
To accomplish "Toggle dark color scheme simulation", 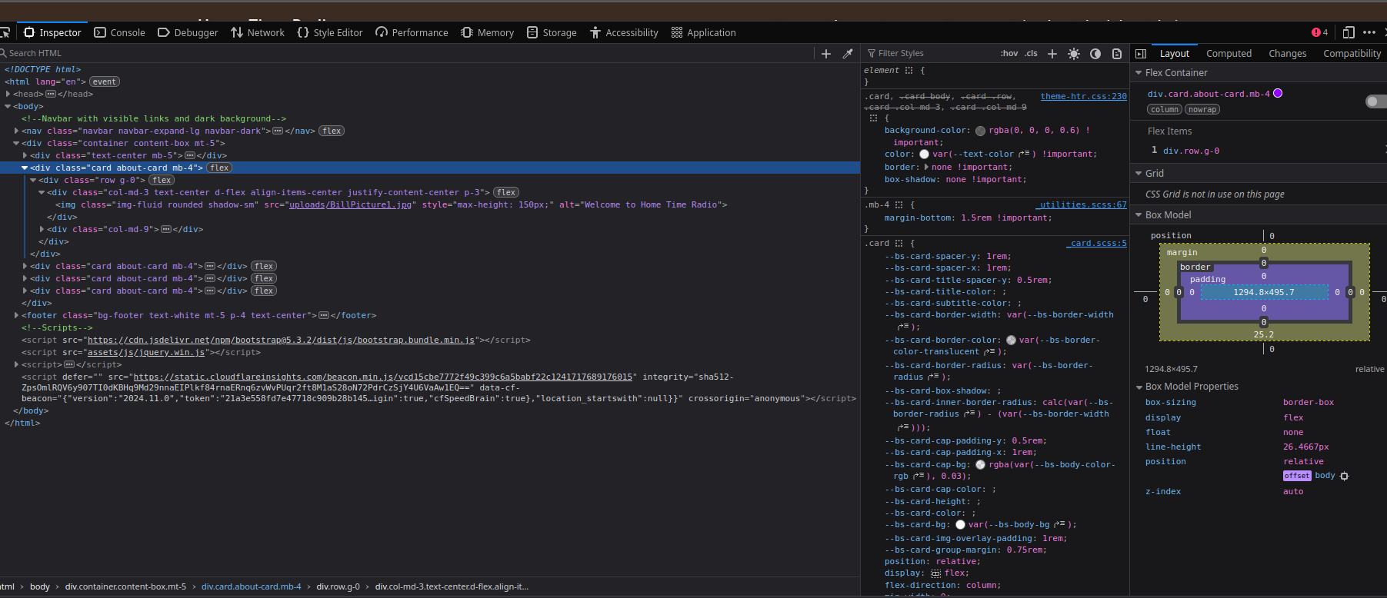I will click(1095, 53).
